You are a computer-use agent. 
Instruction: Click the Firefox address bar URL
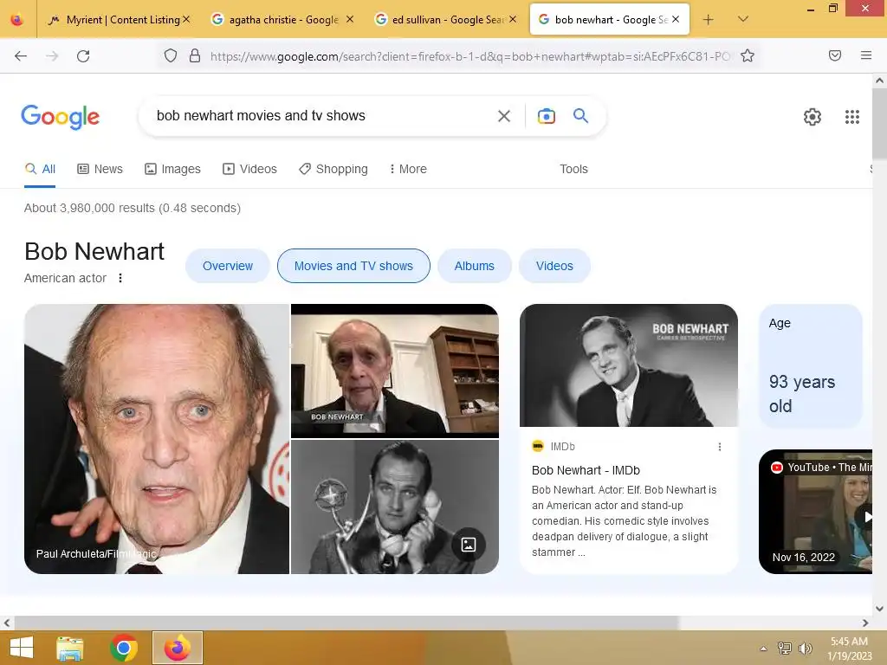[x=469, y=56]
